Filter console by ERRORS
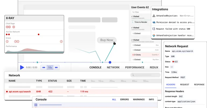This screenshot has height=108, width=207. tap(124, 100)
